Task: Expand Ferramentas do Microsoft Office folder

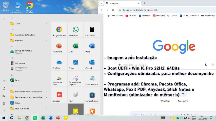Action: 46,97
